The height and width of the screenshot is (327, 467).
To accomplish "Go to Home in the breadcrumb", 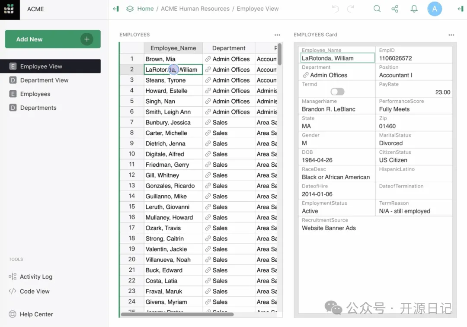I will click(145, 9).
